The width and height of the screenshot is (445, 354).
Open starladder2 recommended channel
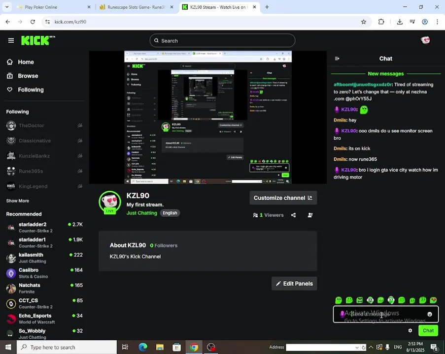pos(44,227)
